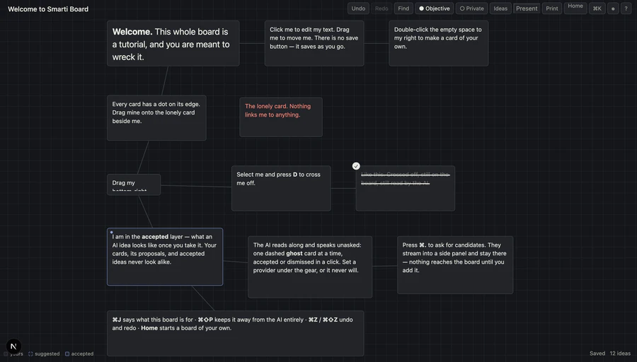Click the checkmark icon on the crossed-off card
Viewport: 637px width, 362px height.
pos(356,166)
